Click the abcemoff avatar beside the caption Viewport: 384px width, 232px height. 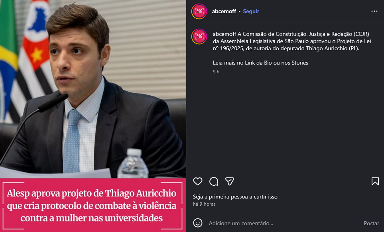[199, 36]
